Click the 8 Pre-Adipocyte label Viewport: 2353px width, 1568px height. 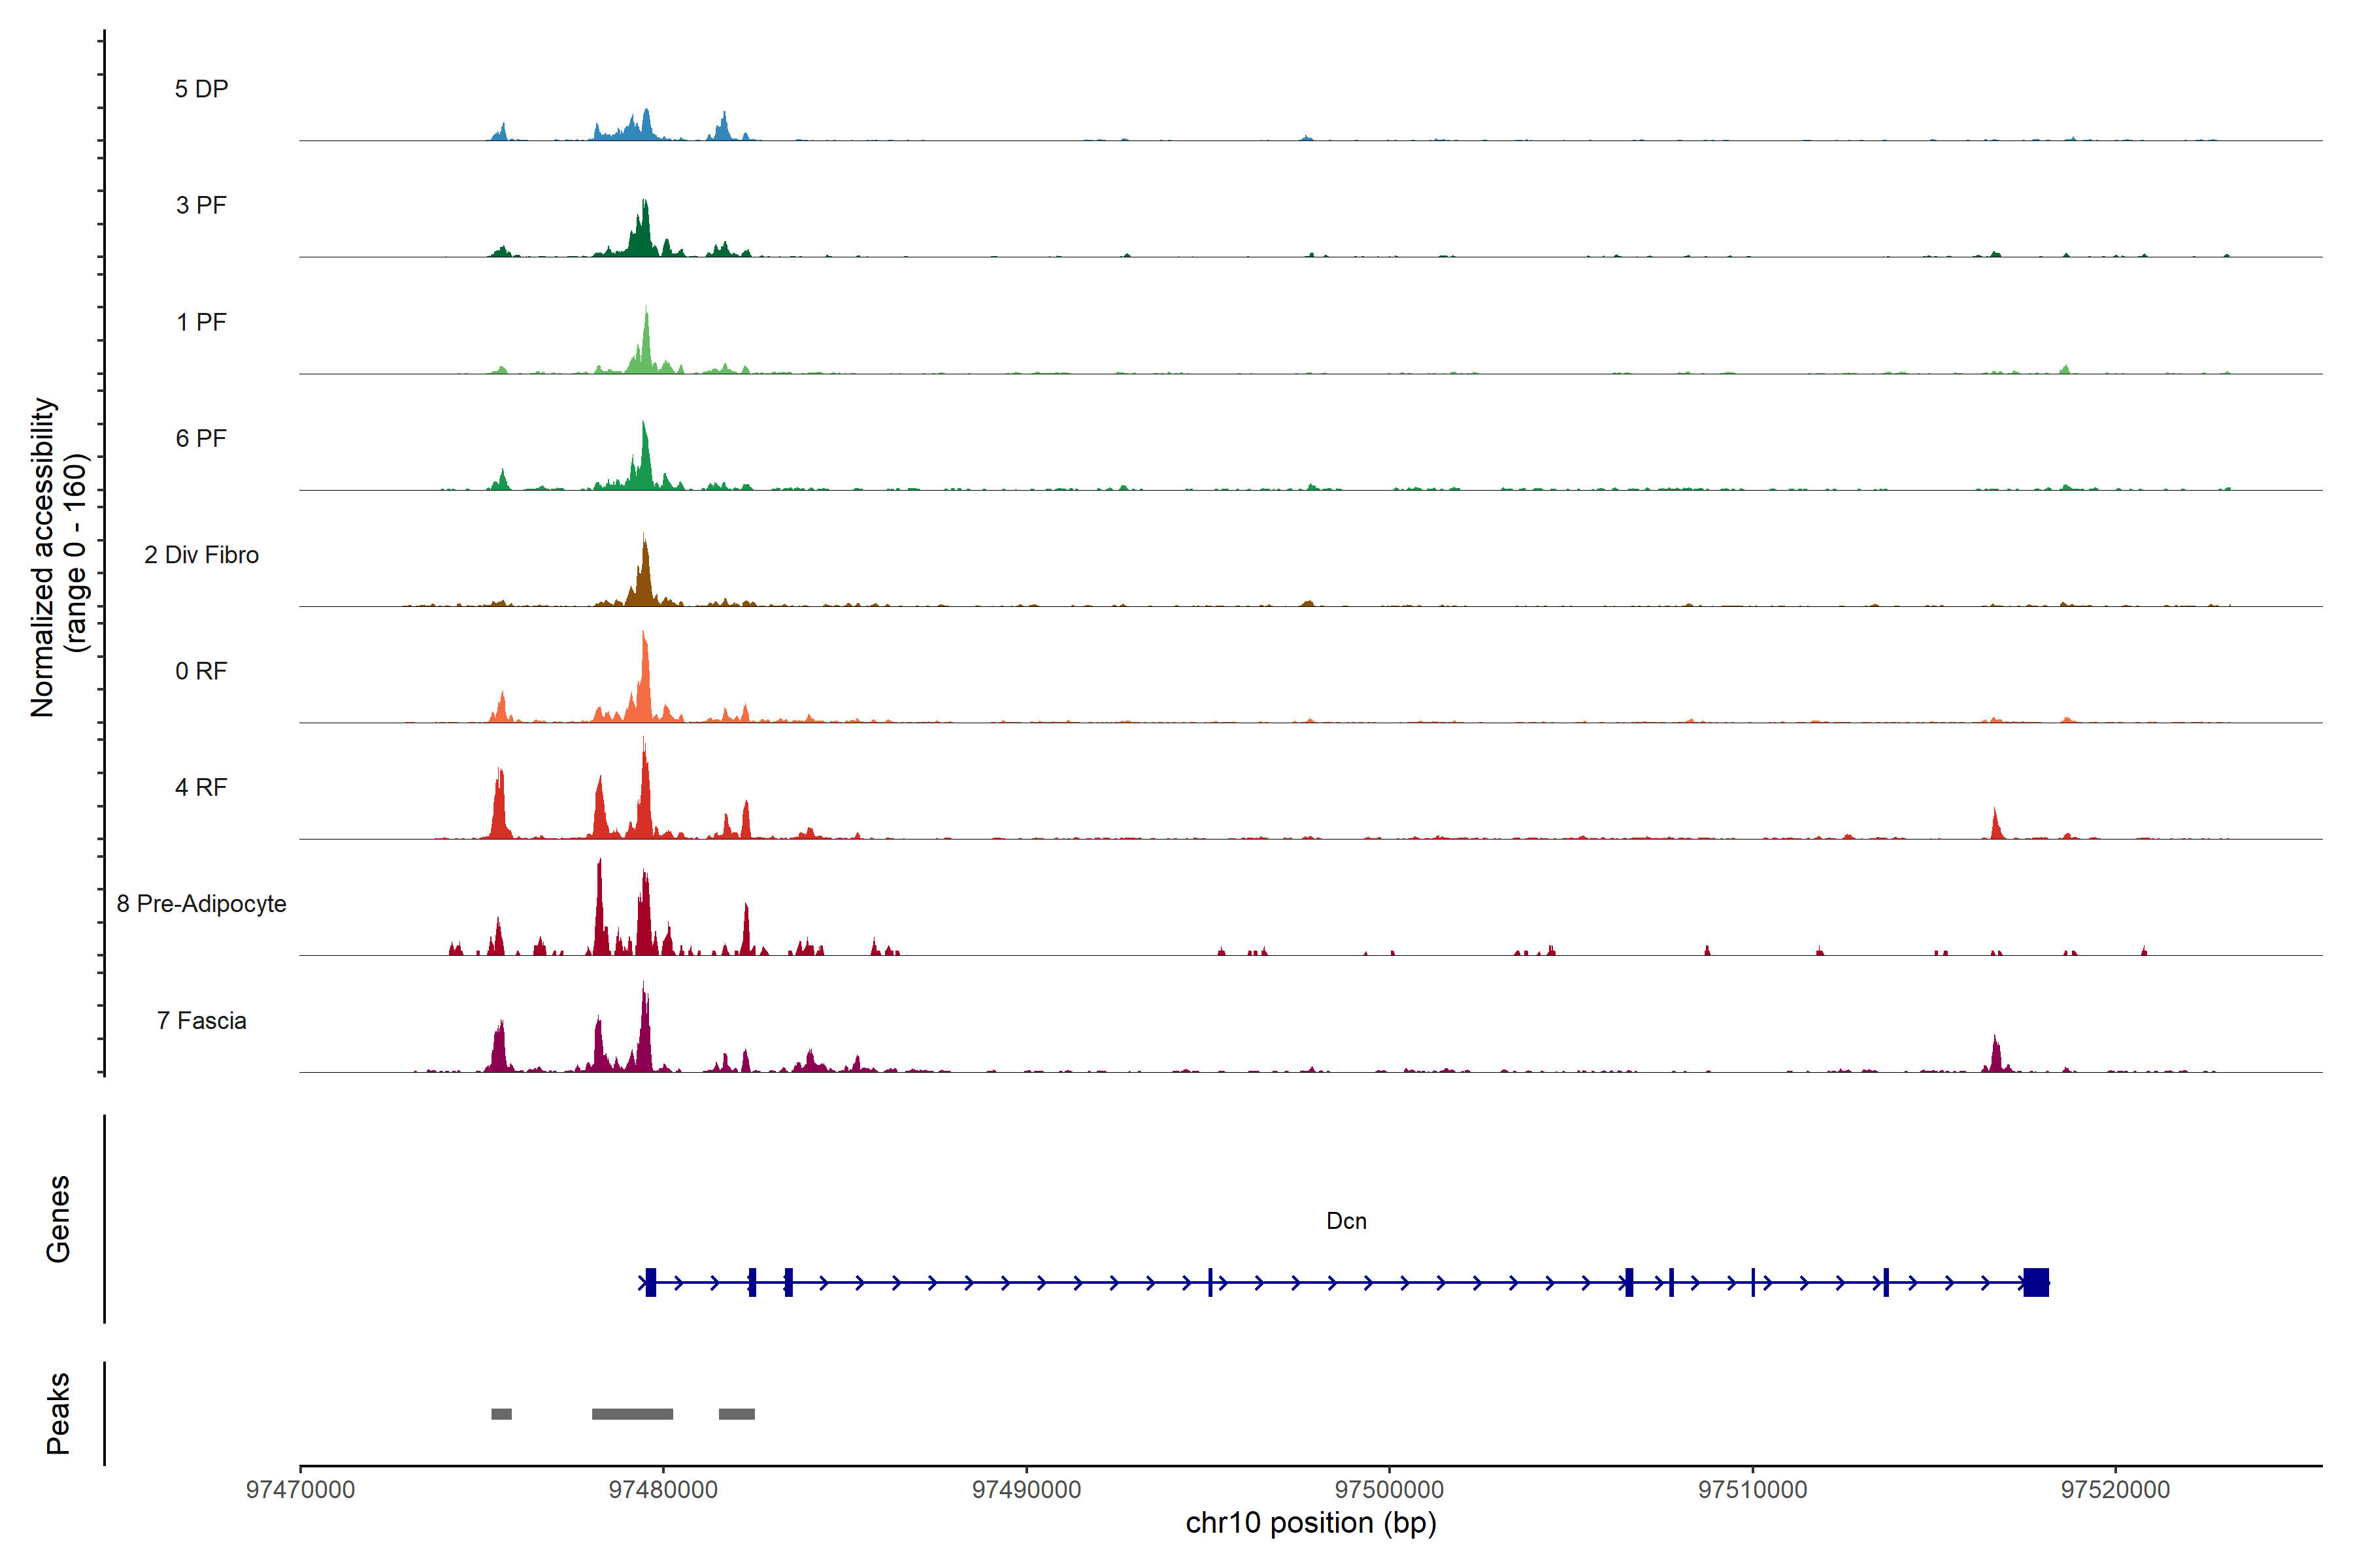click(201, 904)
